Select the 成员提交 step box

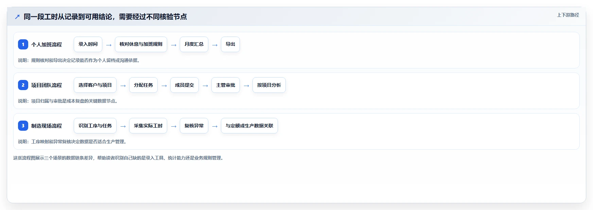click(185, 85)
